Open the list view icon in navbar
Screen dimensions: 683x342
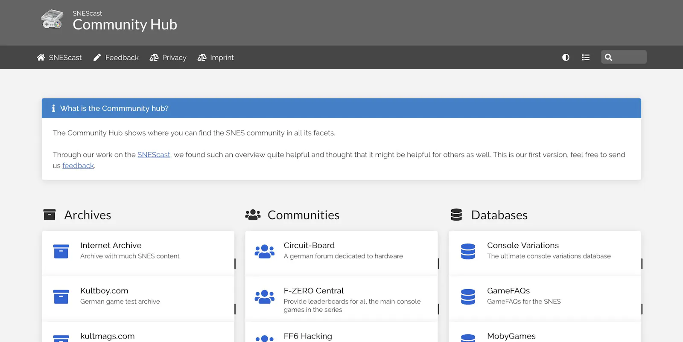[x=586, y=57]
